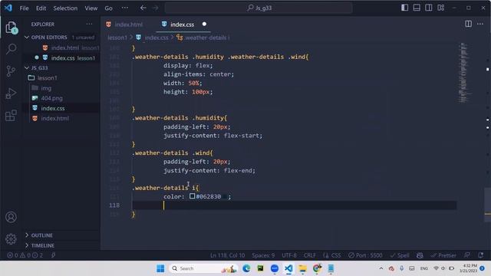The height and width of the screenshot is (276, 491).
Task: Open hidden menu items ellipsis
Action: click(124, 8)
